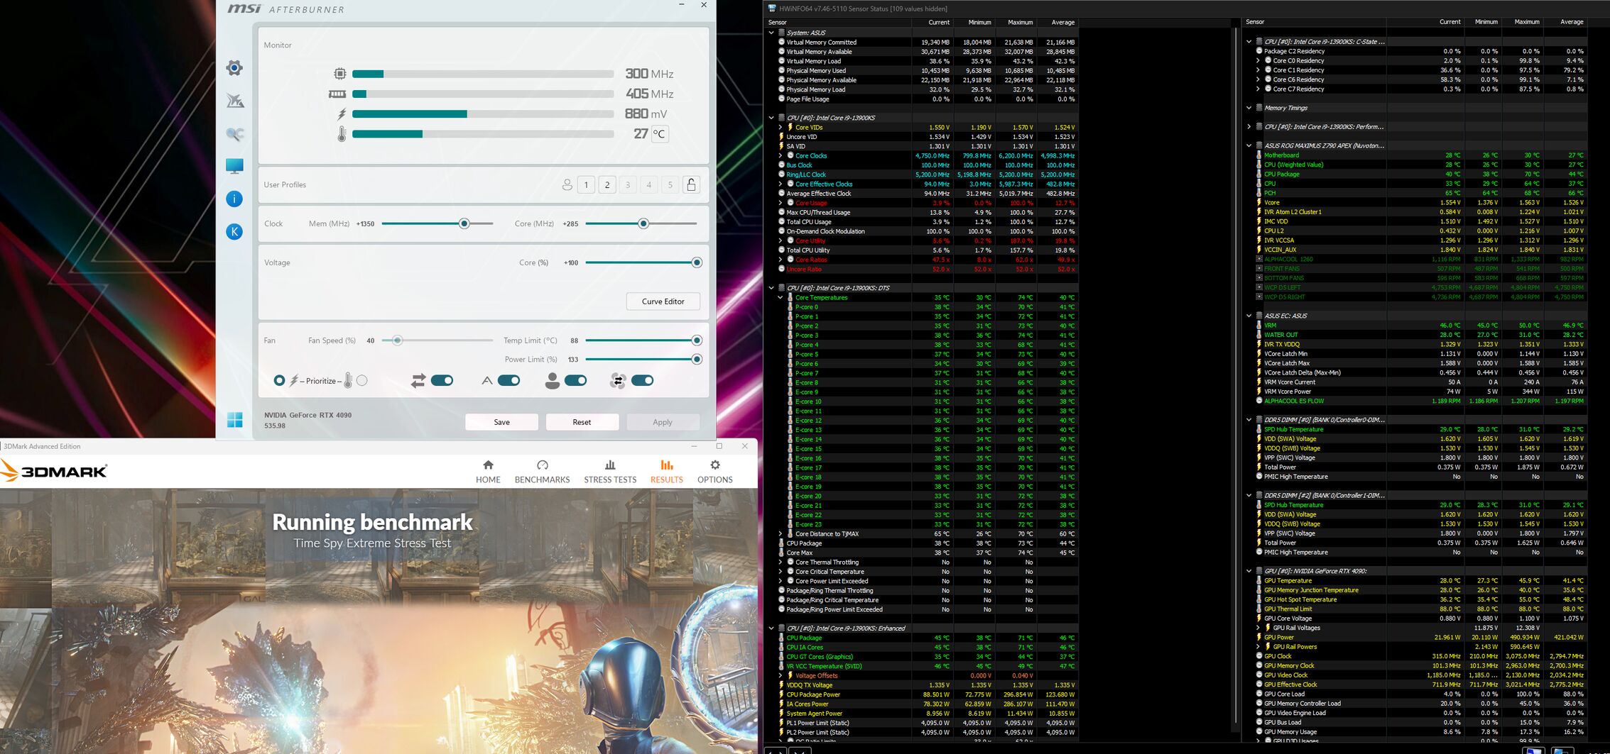This screenshot has width=1610, height=754.
Task: Click the clock icon beside Bus Clock
Action: click(781, 165)
